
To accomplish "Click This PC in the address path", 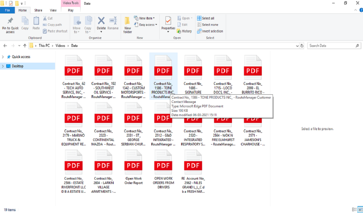I will tap(44, 46).
